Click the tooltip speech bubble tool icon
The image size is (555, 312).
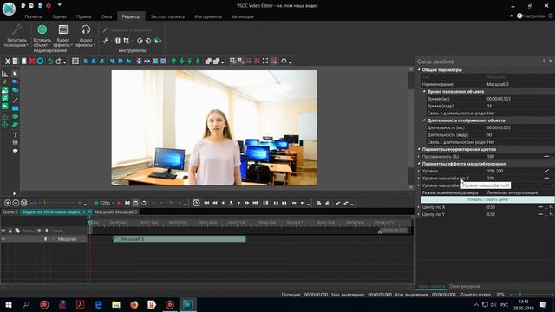point(16,151)
